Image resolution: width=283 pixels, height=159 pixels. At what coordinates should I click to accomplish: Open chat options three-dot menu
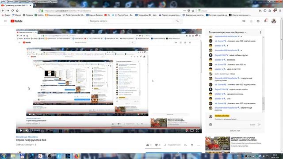pos(260,32)
